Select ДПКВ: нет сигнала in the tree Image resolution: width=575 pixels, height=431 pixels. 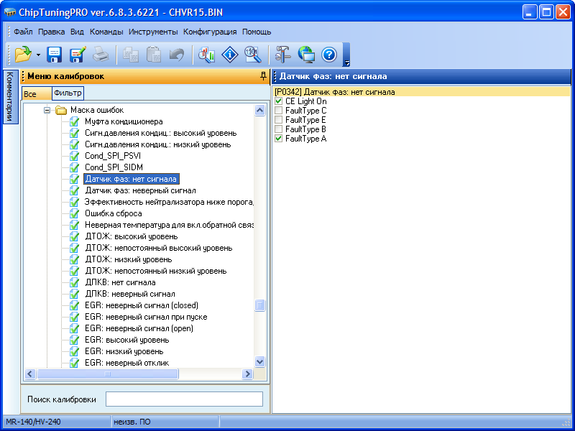pyautogui.click(x=110, y=282)
